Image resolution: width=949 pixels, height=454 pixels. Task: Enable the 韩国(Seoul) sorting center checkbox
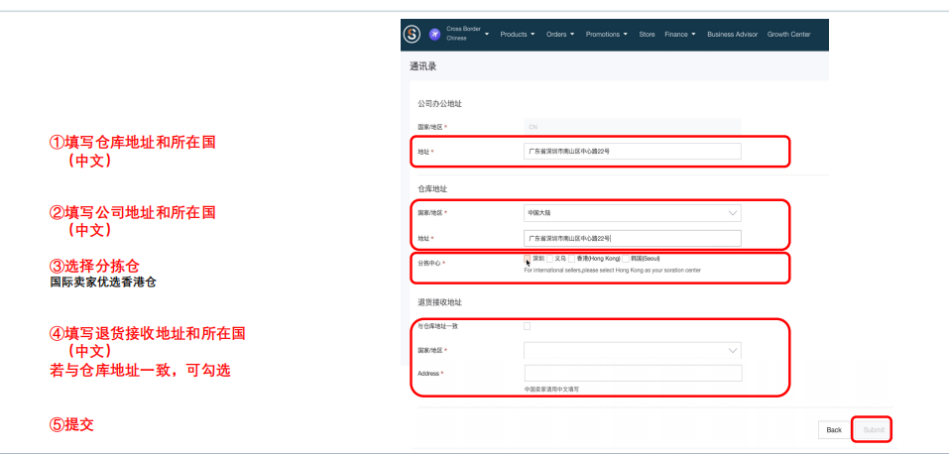pyautogui.click(x=625, y=259)
